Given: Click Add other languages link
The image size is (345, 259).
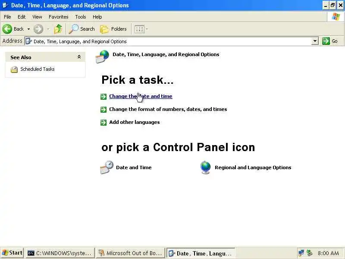Looking at the screenshot, I should [135, 122].
